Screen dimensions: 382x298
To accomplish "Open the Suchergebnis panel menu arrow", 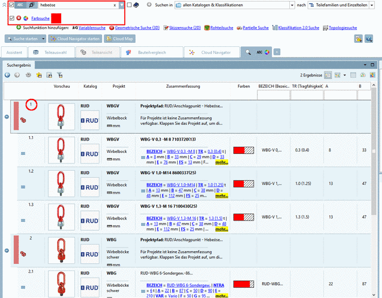I will pos(365,65).
